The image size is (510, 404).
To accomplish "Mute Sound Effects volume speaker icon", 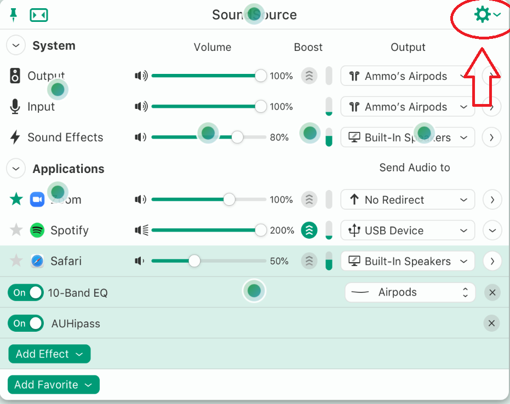I will [140, 137].
